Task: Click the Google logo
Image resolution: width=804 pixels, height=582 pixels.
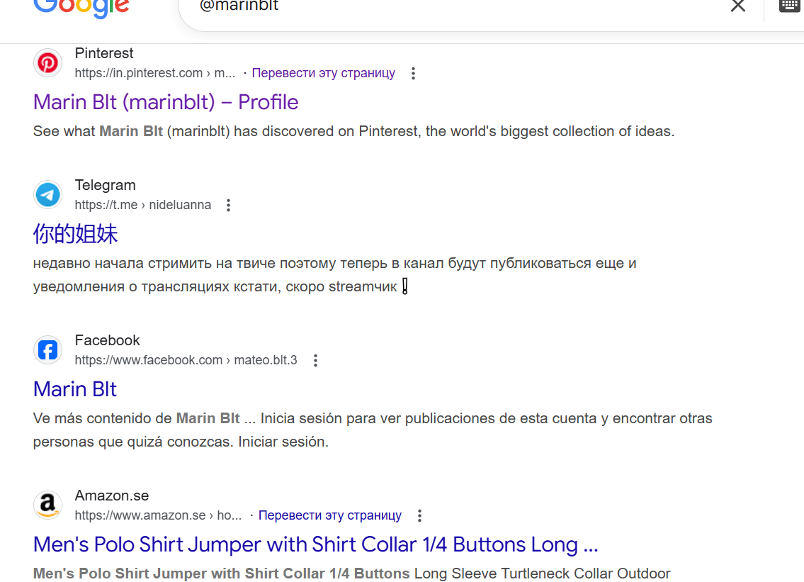Action: [x=81, y=8]
